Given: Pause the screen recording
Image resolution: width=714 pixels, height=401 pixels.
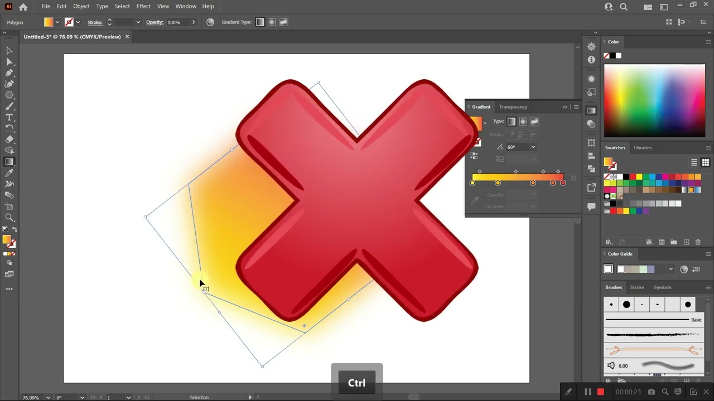Looking at the screenshot, I should [587, 392].
